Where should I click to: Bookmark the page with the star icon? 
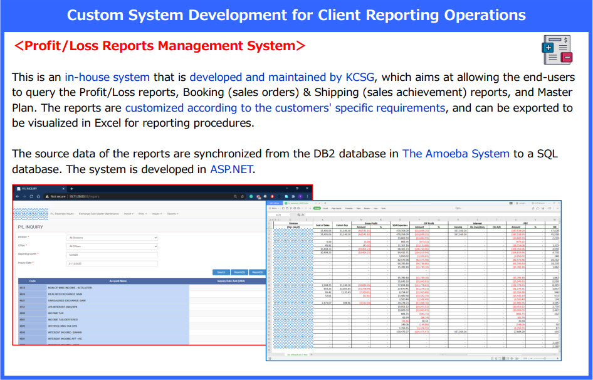coord(241,196)
